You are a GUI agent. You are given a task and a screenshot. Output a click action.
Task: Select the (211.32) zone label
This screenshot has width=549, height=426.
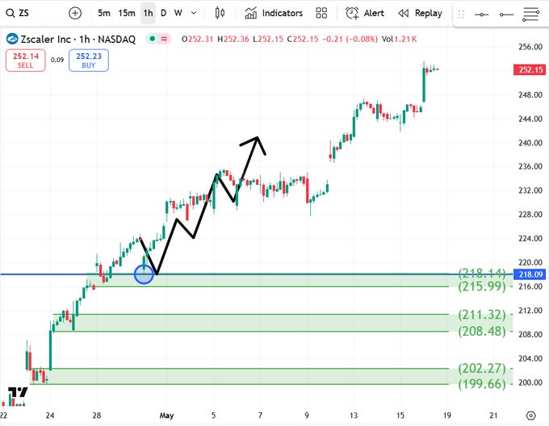pos(482,315)
